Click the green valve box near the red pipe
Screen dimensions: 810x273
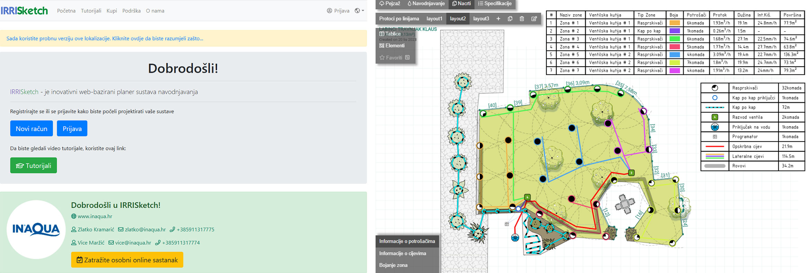click(631, 173)
